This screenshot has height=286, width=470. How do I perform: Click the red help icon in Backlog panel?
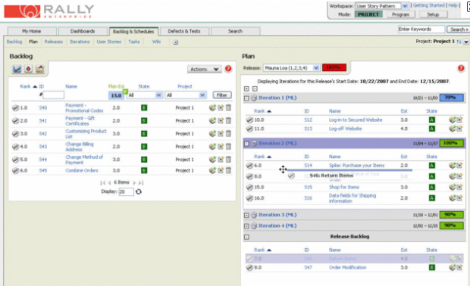tap(228, 69)
